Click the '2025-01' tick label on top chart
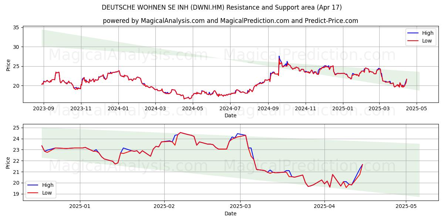444x222 pixels. pyautogui.click(x=343, y=108)
